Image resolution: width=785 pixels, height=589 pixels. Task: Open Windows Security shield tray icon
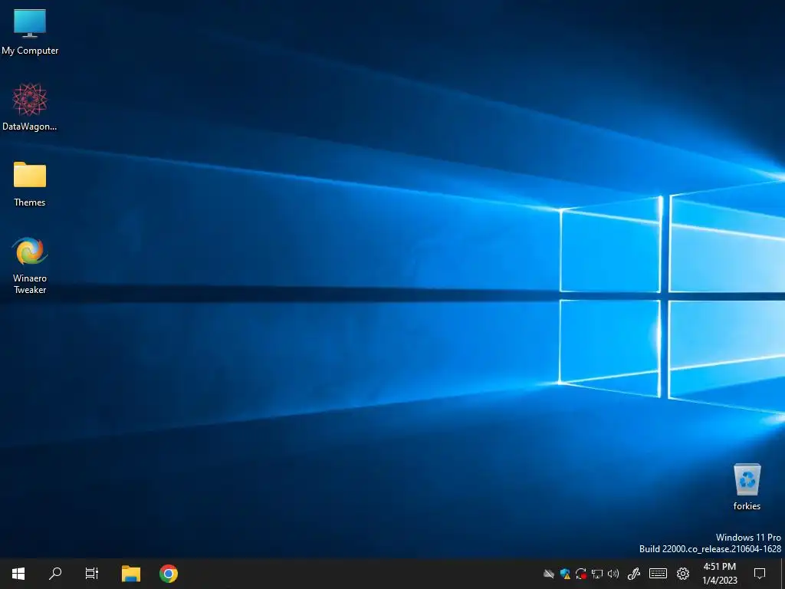pyautogui.click(x=565, y=574)
